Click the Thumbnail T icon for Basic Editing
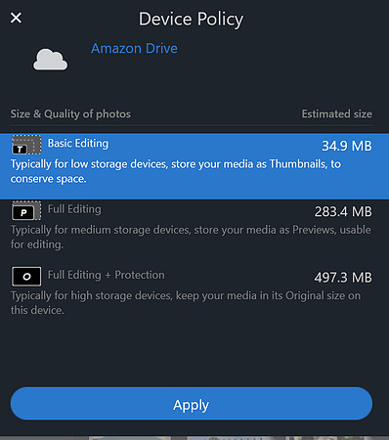 pyautogui.click(x=26, y=145)
